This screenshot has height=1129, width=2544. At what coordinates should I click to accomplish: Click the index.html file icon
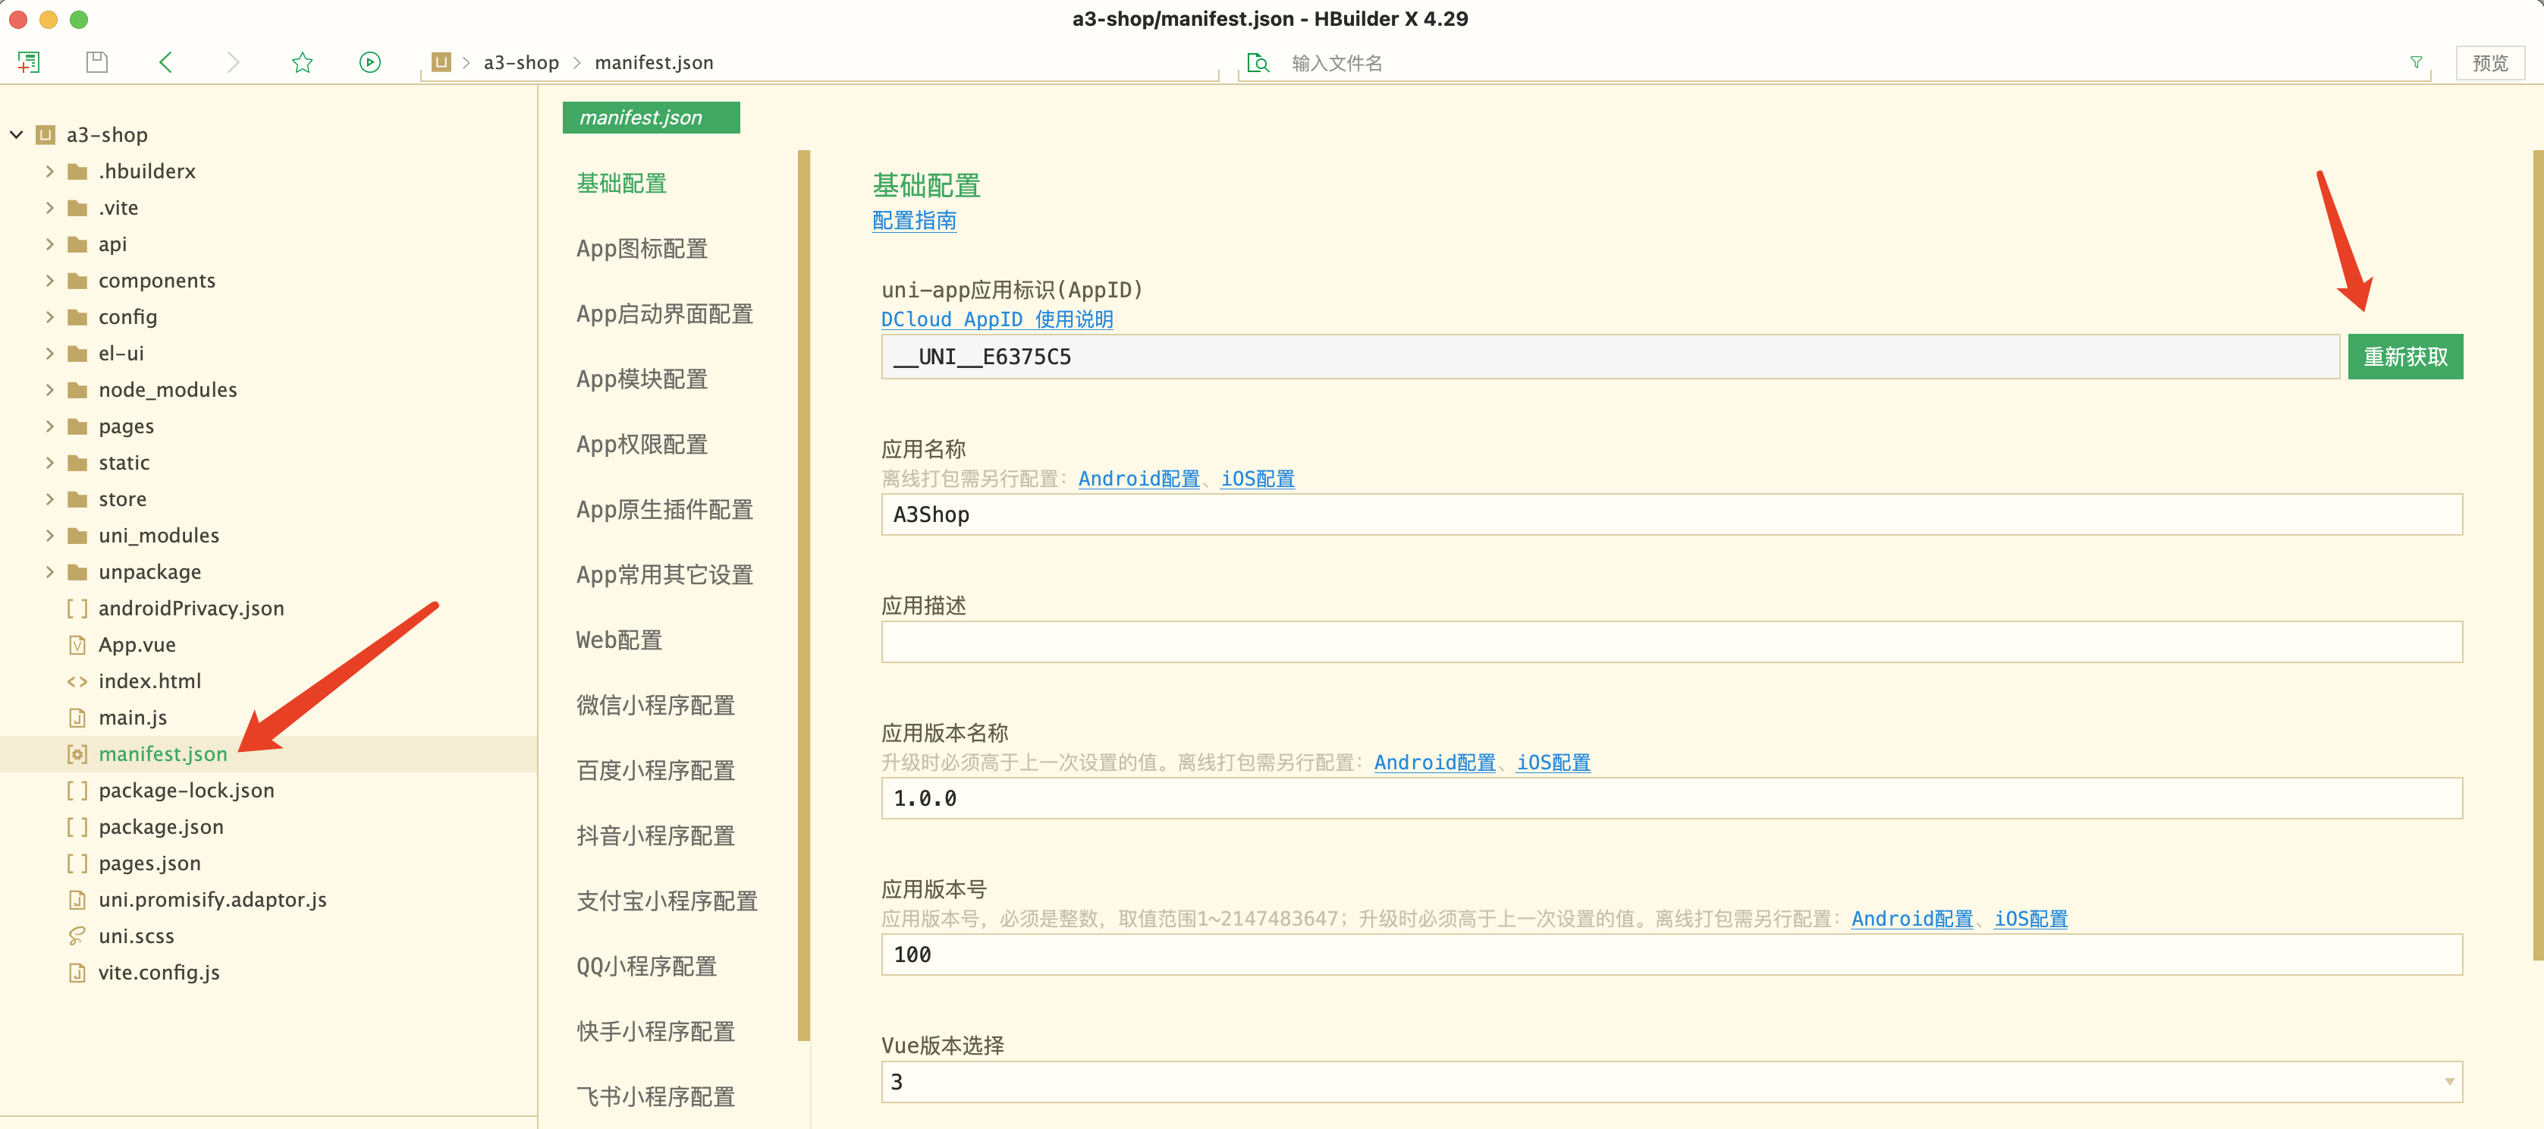[77, 681]
